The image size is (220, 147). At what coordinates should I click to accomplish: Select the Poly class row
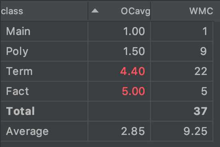(x=107, y=51)
